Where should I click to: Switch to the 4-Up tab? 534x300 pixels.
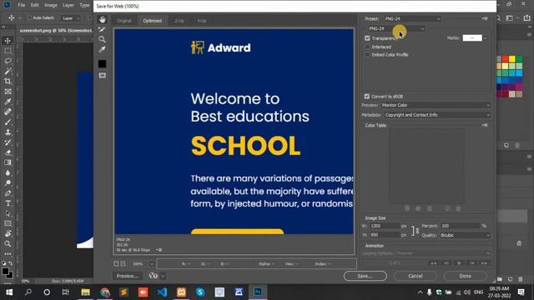tap(202, 21)
